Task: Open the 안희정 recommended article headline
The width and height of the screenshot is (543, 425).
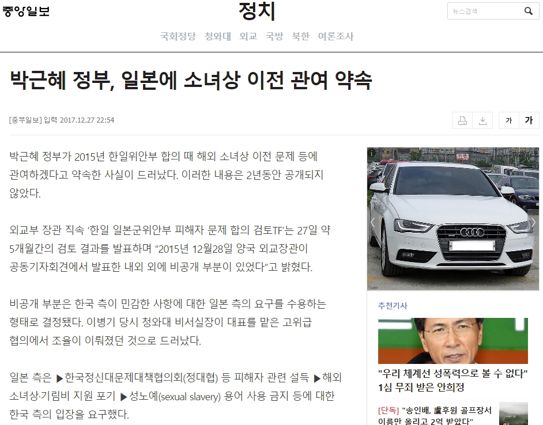Action: (x=452, y=380)
